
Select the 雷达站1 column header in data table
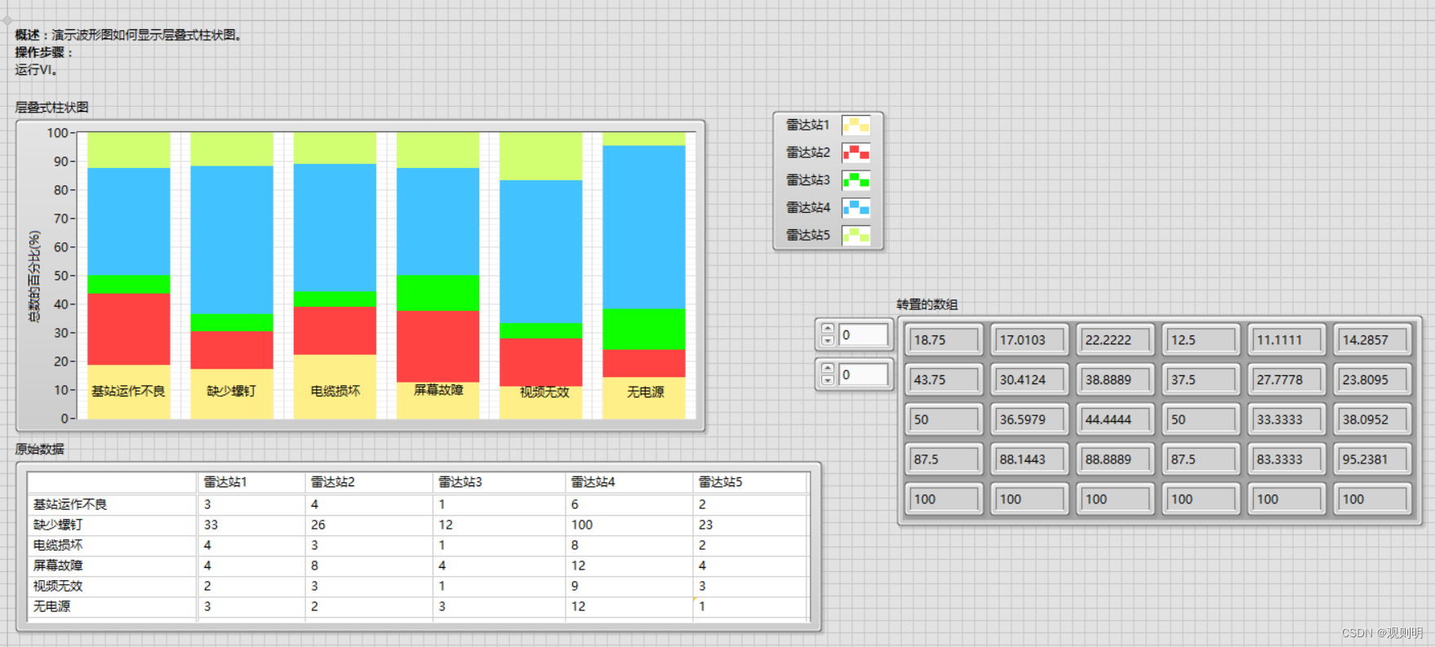[x=251, y=482]
